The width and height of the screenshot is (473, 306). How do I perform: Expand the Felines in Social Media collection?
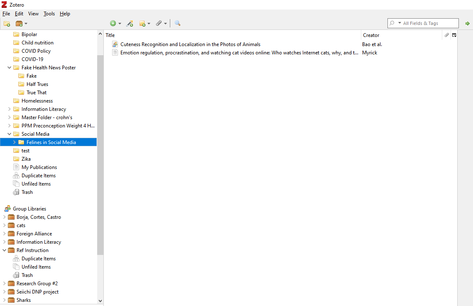click(x=14, y=142)
